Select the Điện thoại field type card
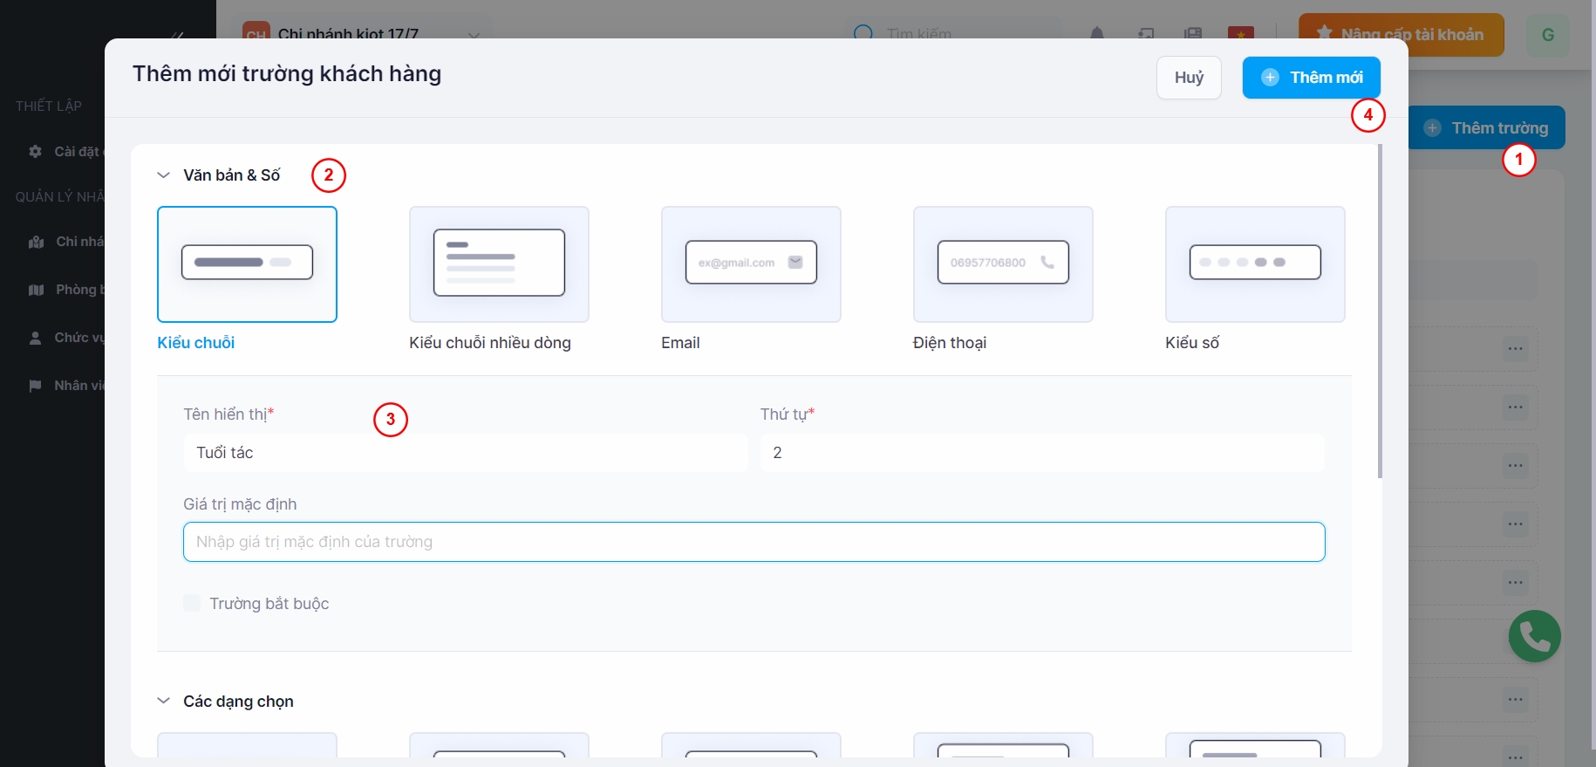Image resolution: width=1596 pixels, height=767 pixels. (1003, 264)
